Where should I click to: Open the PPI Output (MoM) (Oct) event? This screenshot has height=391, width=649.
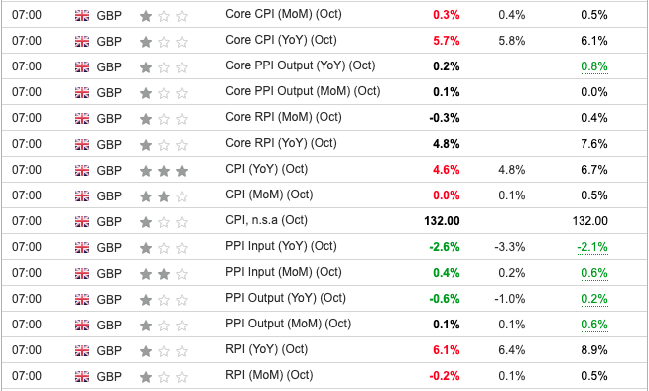(288, 324)
